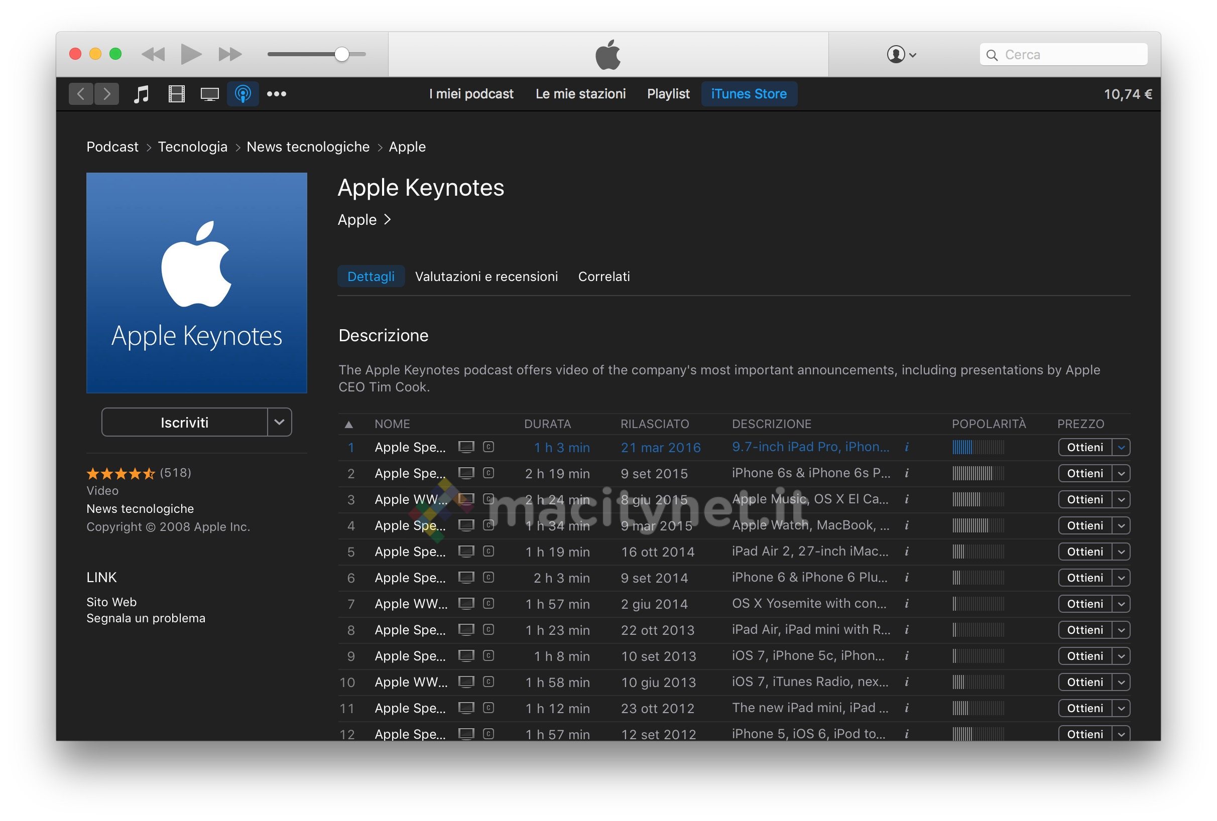This screenshot has width=1217, height=821.
Task: Open the I miei podcast tab
Action: coord(471,94)
